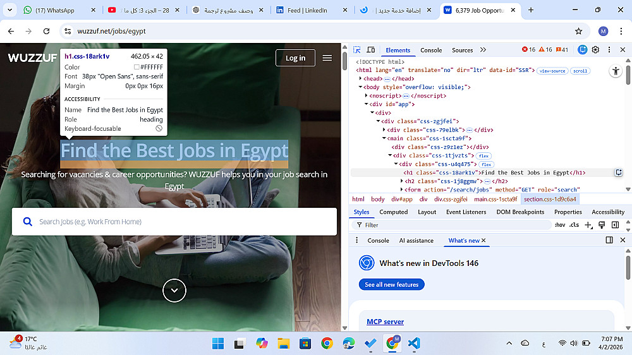
Task: Open the Properties pane tab
Action: click(568, 212)
